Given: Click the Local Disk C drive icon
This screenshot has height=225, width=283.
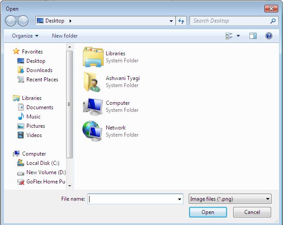Looking at the screenshot, I should pyautogui.click(x=21, y=163).
